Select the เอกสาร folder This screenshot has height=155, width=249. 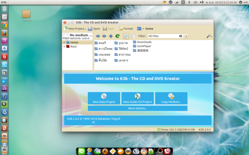pos(121,60)
